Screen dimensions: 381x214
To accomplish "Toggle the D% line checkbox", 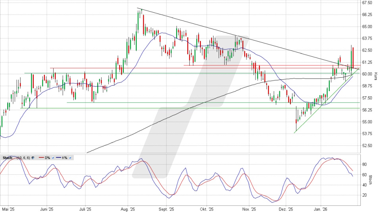I will pos(52,158).
